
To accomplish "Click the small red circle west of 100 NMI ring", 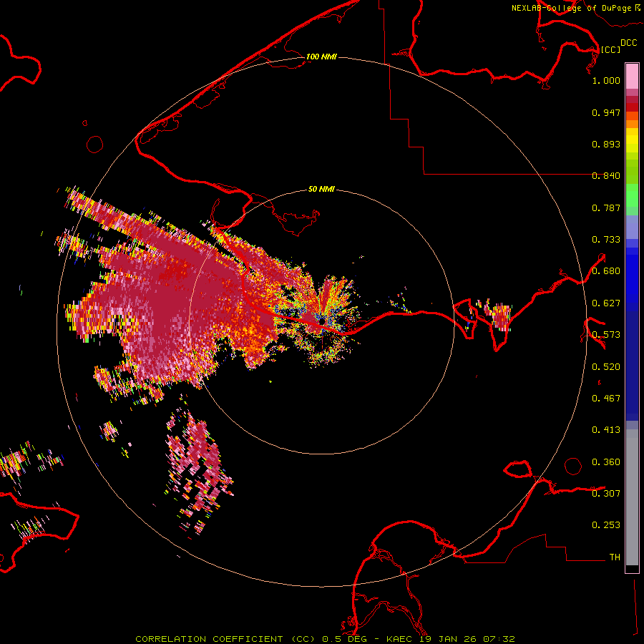I will pyautogui.click(x=95, y=145).
